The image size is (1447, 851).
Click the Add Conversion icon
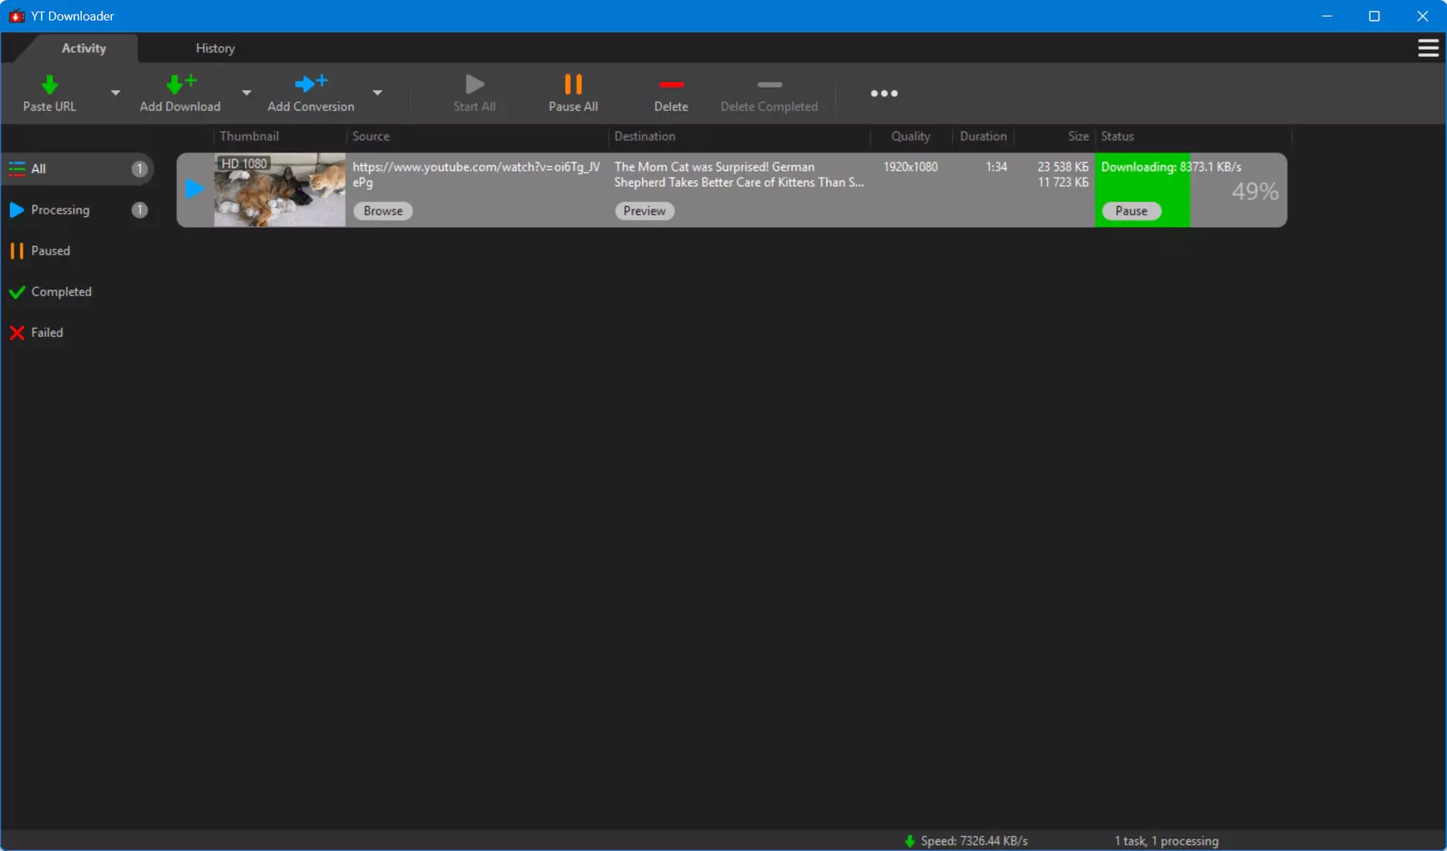[310, 83]
